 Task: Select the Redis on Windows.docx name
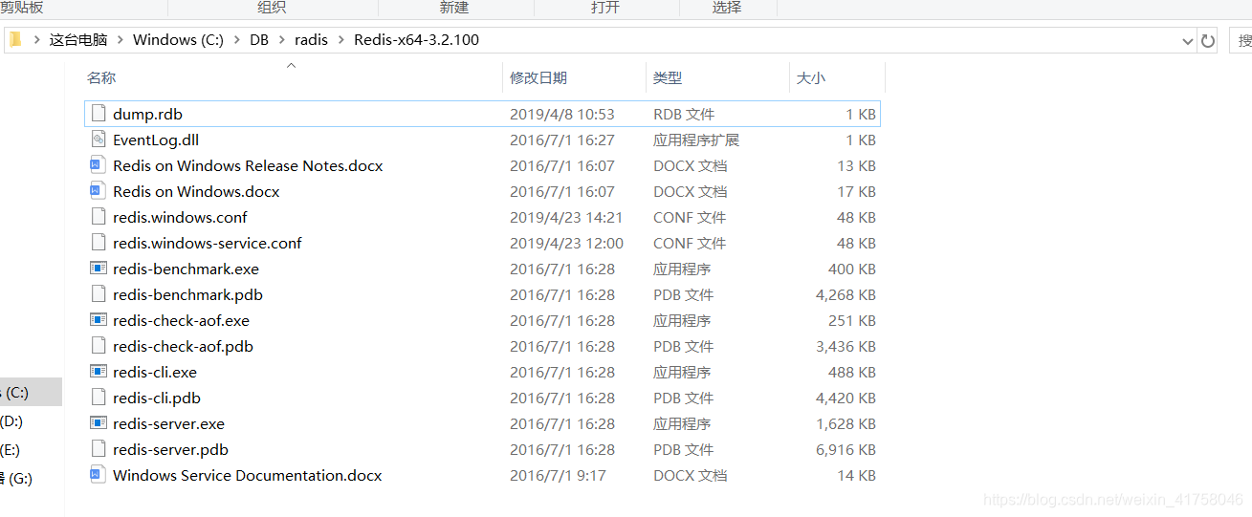[x=196, y=191]
